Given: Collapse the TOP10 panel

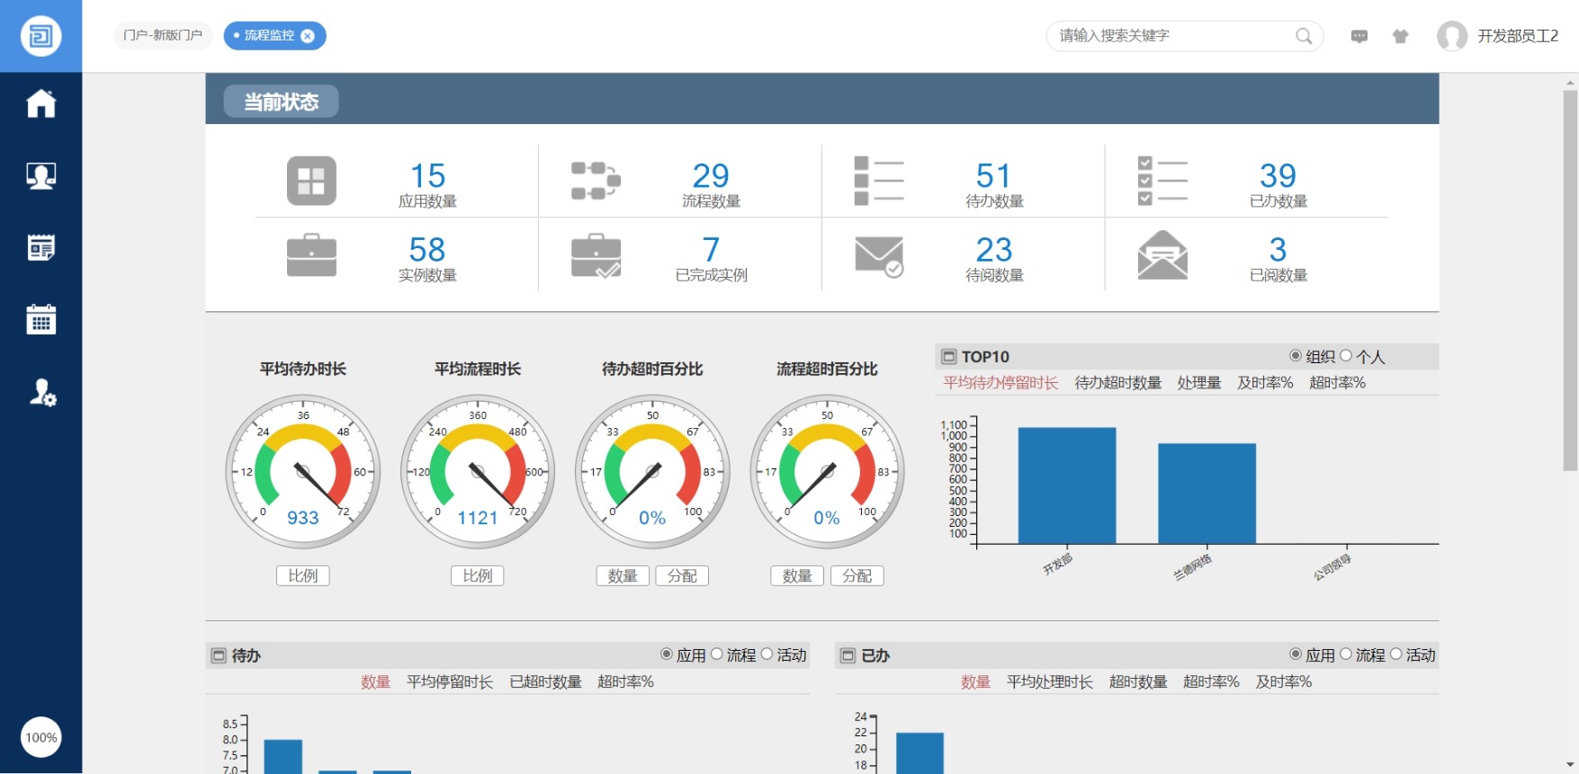Looking at the screenshot, I should tap(948, 357).
